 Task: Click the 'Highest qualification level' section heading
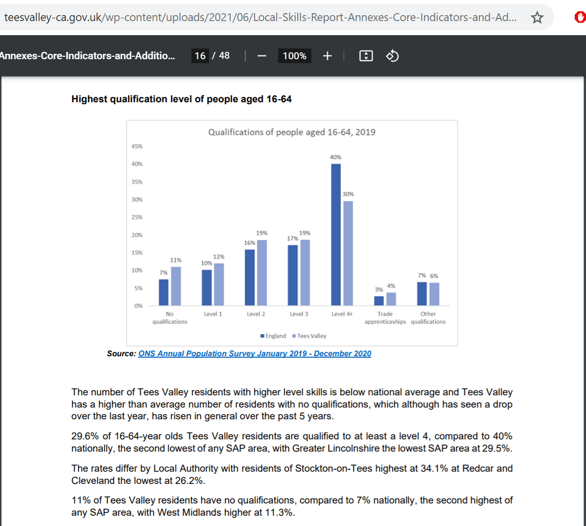tap(182, 99)
